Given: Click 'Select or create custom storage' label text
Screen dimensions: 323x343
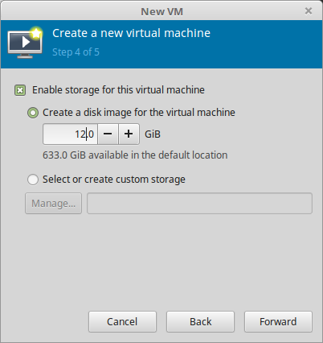Looking at the screenshot, I should 114,180.
